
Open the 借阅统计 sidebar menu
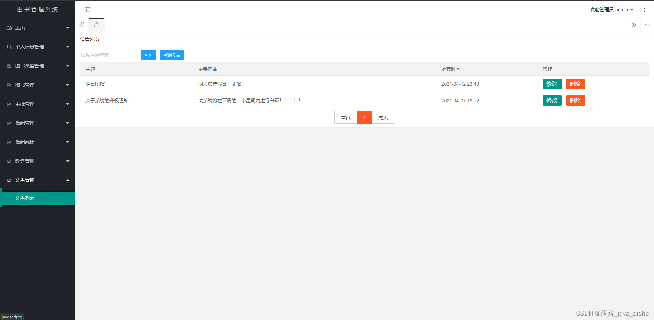(x=37, y=142)
